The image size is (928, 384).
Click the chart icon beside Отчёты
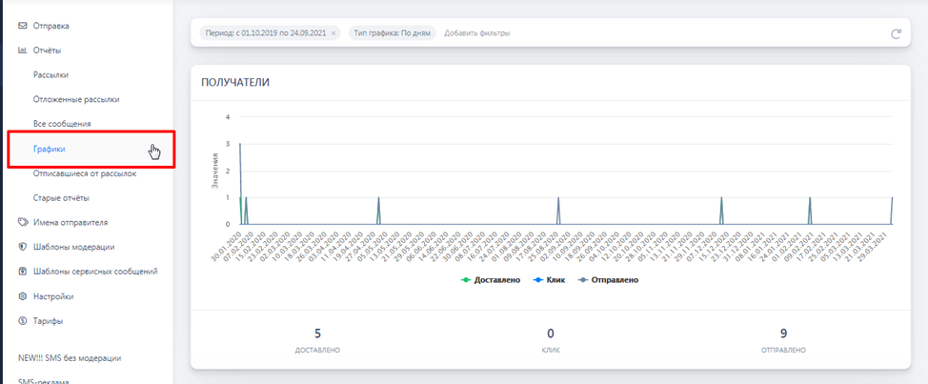pos(23,51)
